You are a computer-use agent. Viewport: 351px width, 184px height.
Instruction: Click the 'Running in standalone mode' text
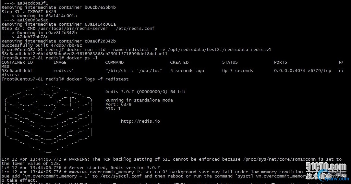(x=139, y=100)
